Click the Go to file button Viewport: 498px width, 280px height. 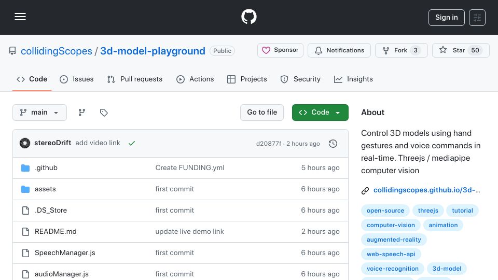pos(261,113)
